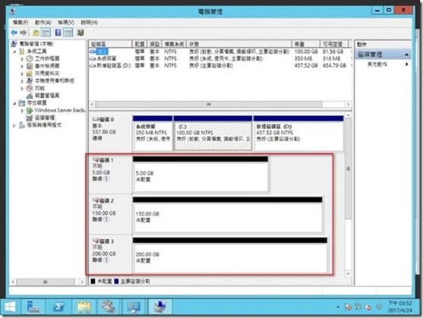Select the 新增磁碟區 (D:) 457.52 GB partition
This screenshot has height=318, width=423.
click(298, 133)
